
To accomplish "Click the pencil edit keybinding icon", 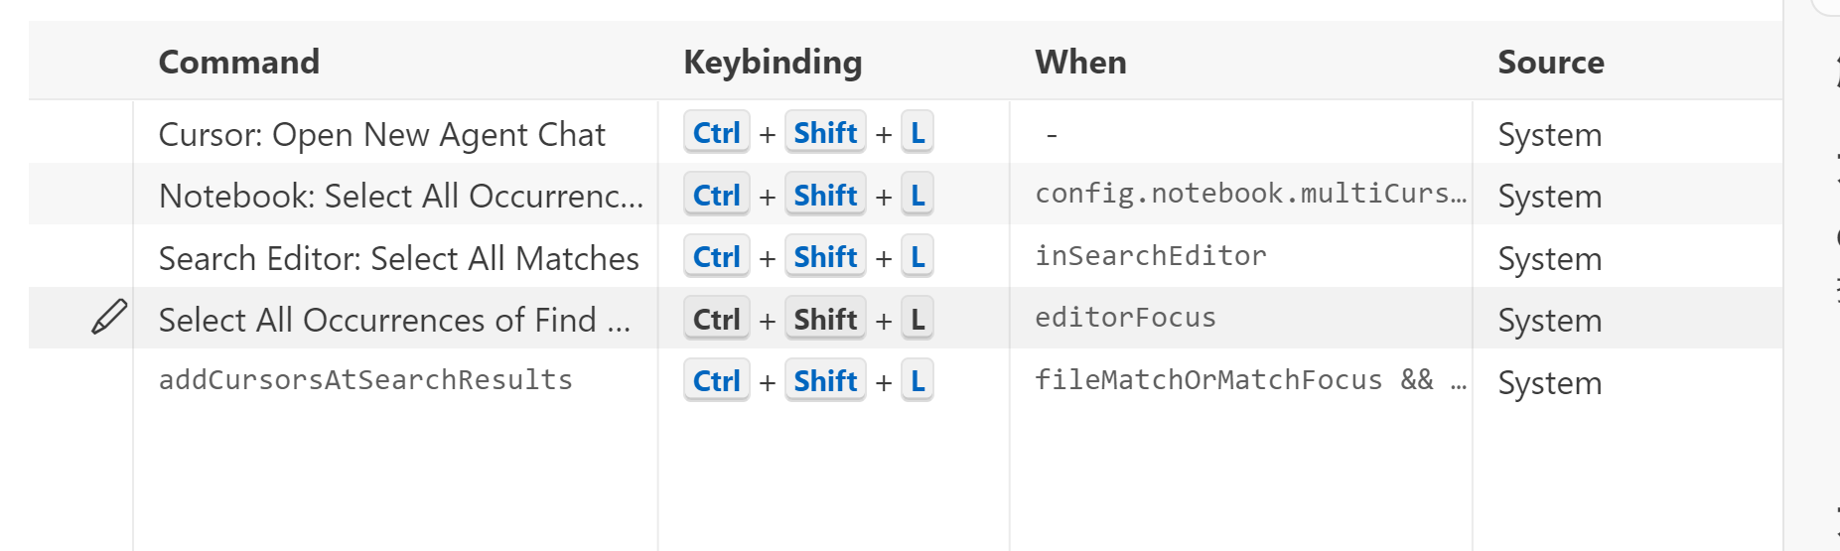I will (109, 318).
